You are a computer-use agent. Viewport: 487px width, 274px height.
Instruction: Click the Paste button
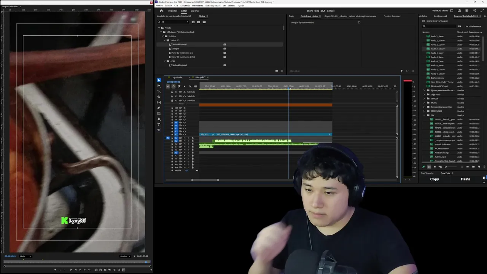[x=465, y=179]
